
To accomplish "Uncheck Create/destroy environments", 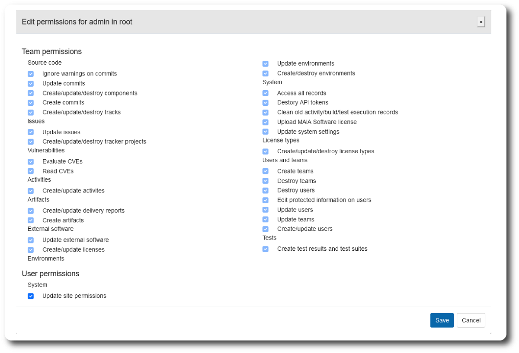I will pos(266,73).
